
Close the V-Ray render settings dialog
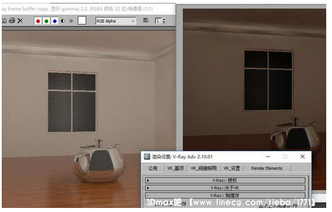[302, 157]
